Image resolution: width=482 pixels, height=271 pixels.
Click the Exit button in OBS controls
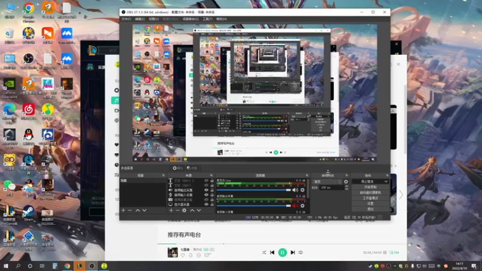click(370, 209)
